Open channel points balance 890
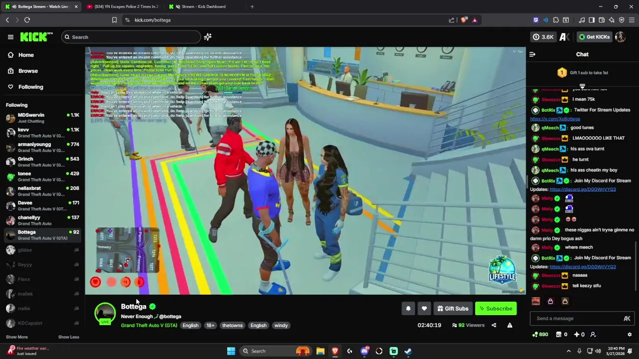This screenshot has width=639, height=359. pos(541,335)
